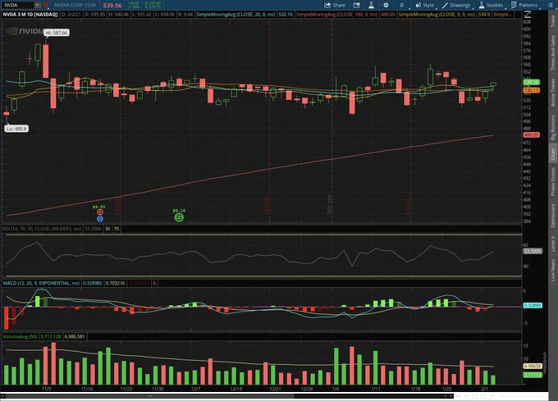Open the Drawings menu
The height and width of the screenshot is (401, 558).
coord(456,5)
